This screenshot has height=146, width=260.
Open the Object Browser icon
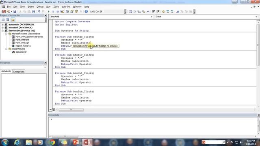tap(76, 11)
